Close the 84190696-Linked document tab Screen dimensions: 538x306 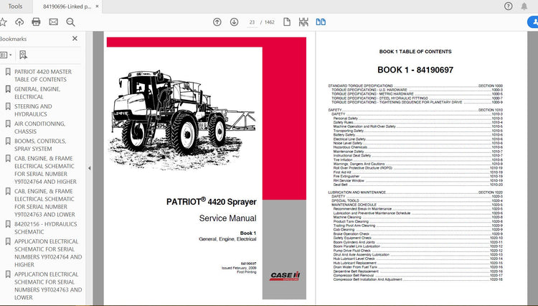point(98,6)
